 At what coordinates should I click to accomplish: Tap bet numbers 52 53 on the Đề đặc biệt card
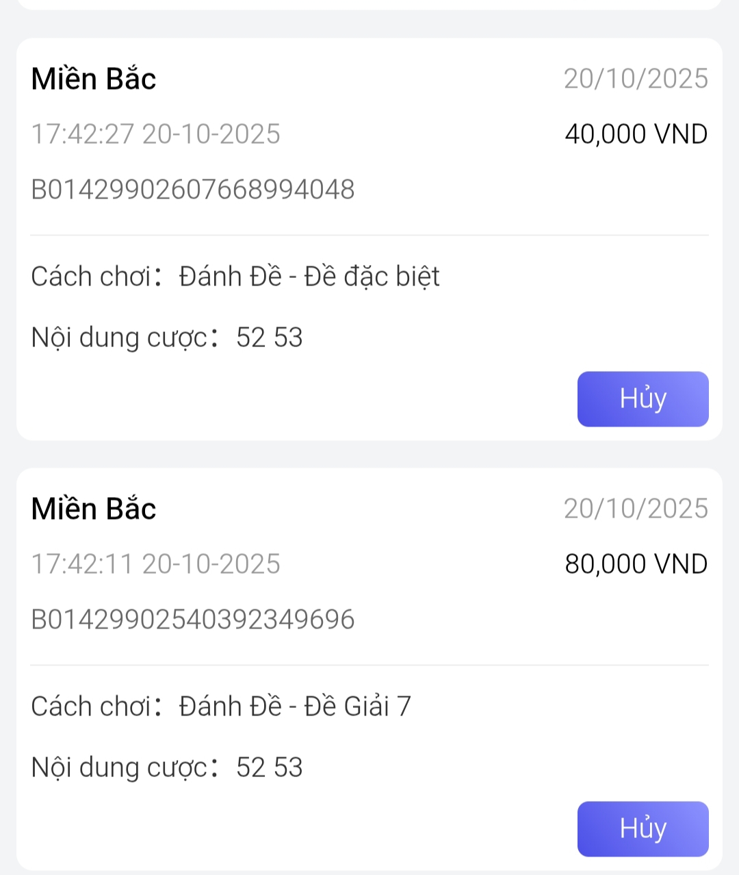[x=270, y=338]
